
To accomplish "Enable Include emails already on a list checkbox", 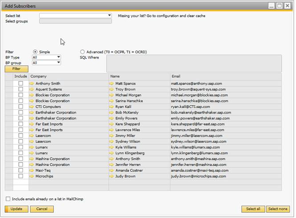I will 8,199.
